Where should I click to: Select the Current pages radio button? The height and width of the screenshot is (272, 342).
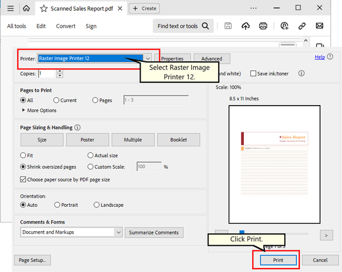[x=56, y=100]
